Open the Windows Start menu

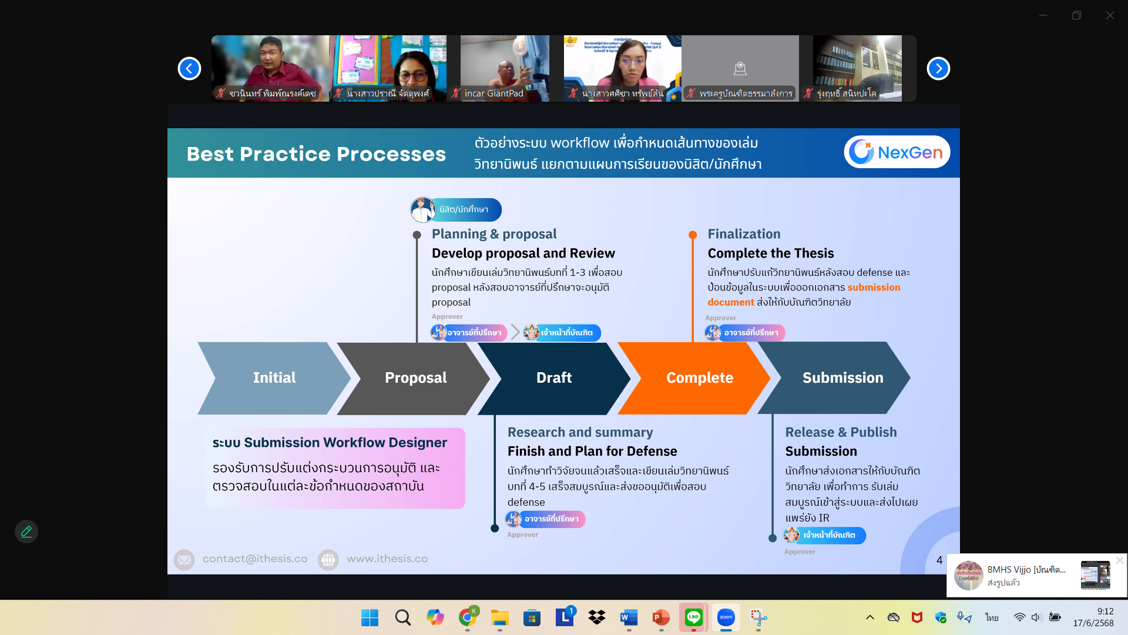pyautogui.click(x=370, y=617)
